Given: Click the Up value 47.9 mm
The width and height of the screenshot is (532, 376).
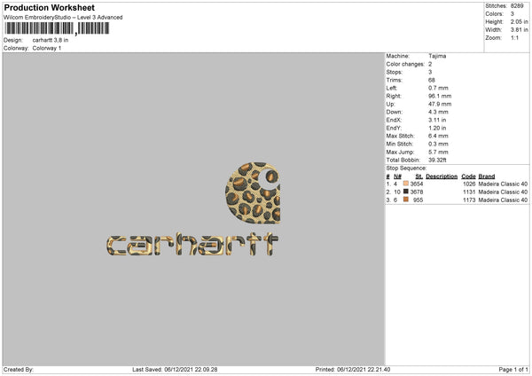Looking at the screenshot, I should [x=440, y=104].
